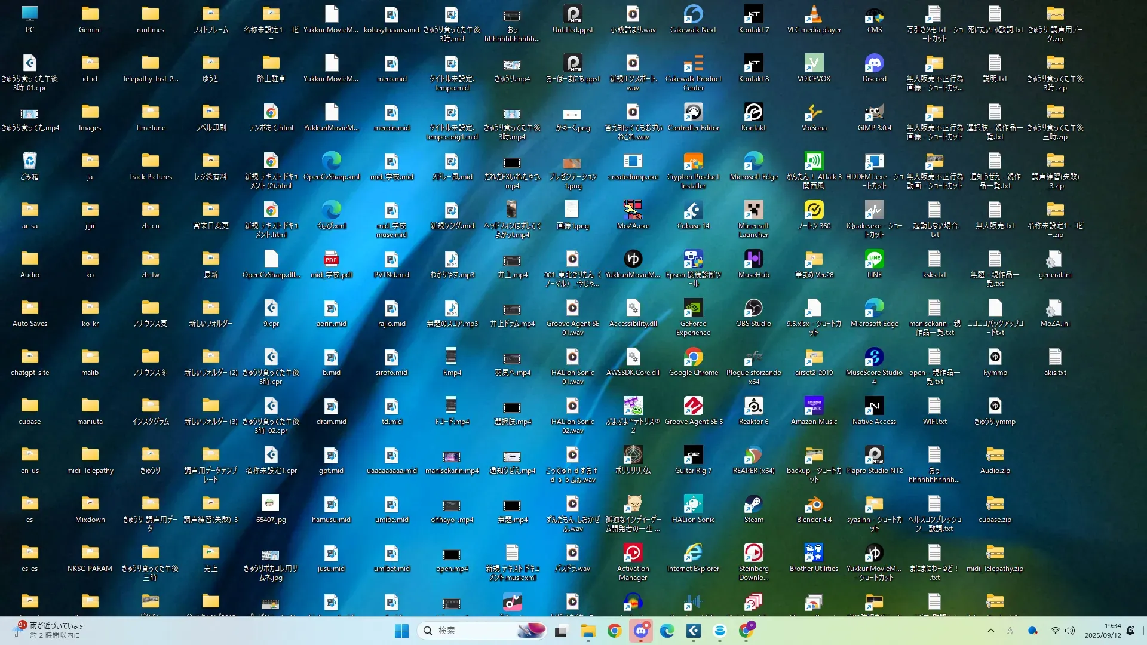Select the Minecraft Launcher icon
The image size is (1147, 645).
(x=753, y=211)
